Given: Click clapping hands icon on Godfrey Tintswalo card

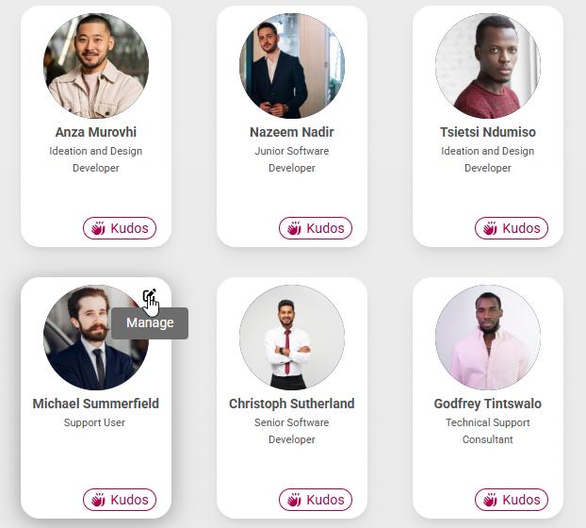Looking at the screenshot, I should (x=488, y=500).
